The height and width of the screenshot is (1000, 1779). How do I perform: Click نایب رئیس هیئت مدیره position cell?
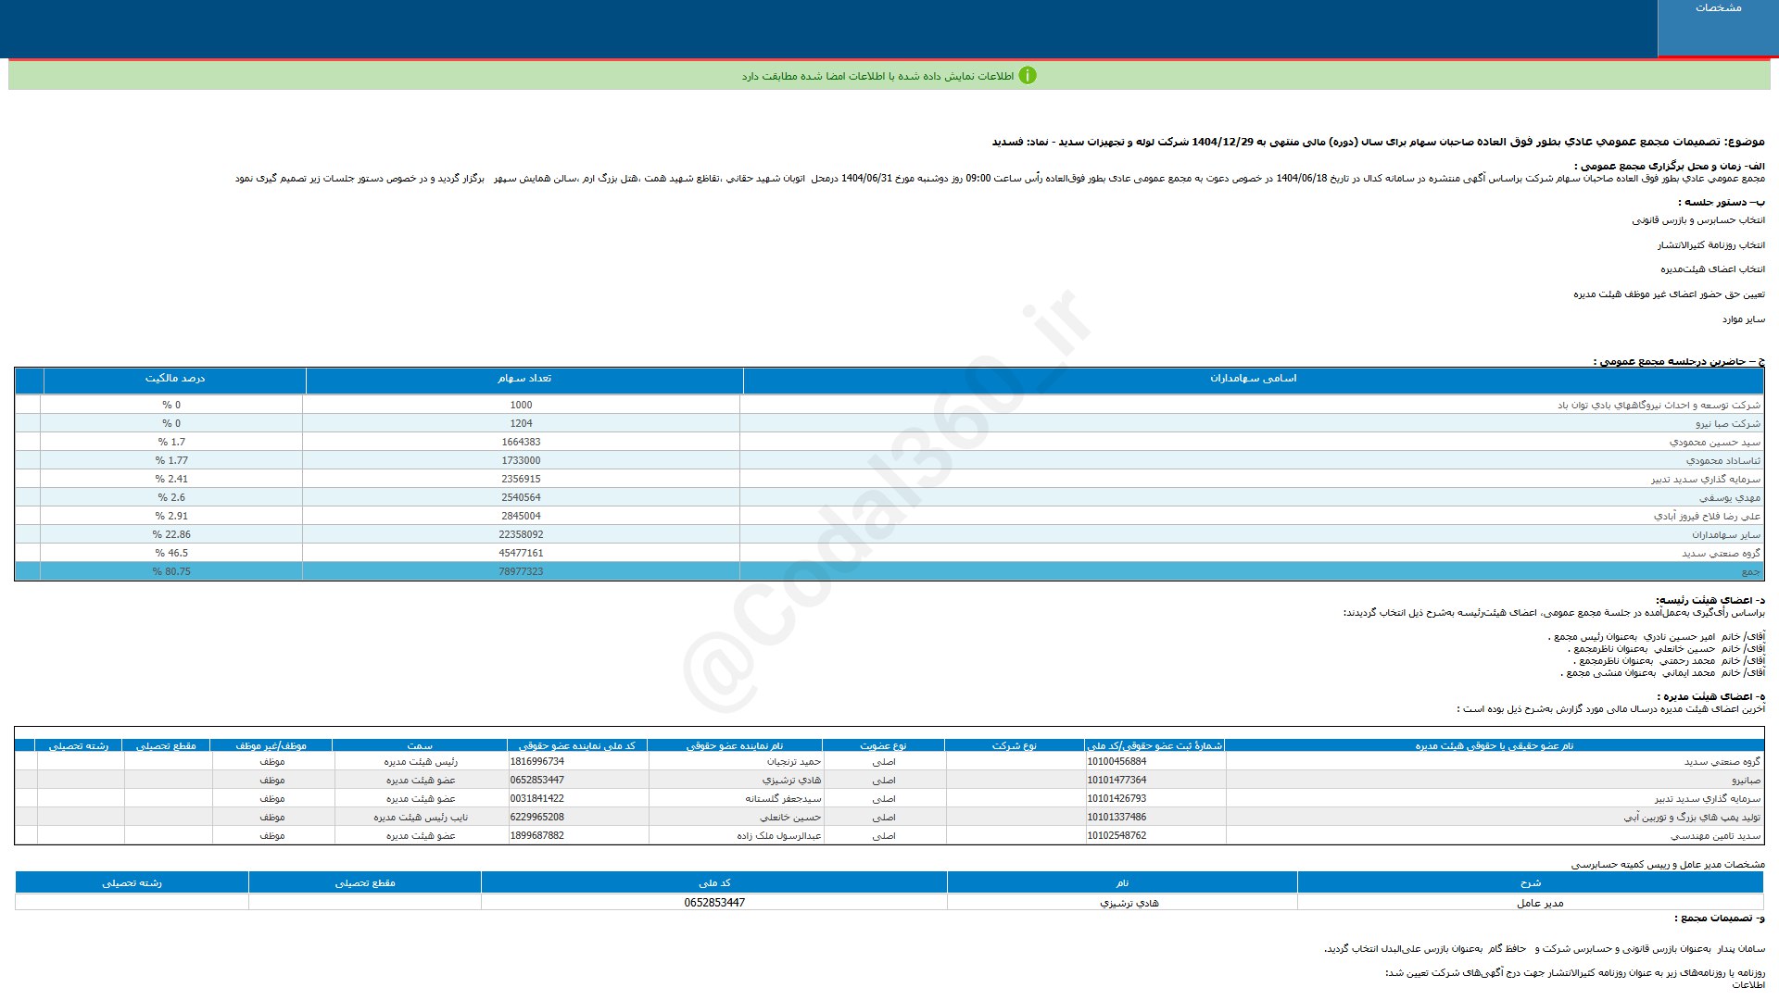click(421, 817)
